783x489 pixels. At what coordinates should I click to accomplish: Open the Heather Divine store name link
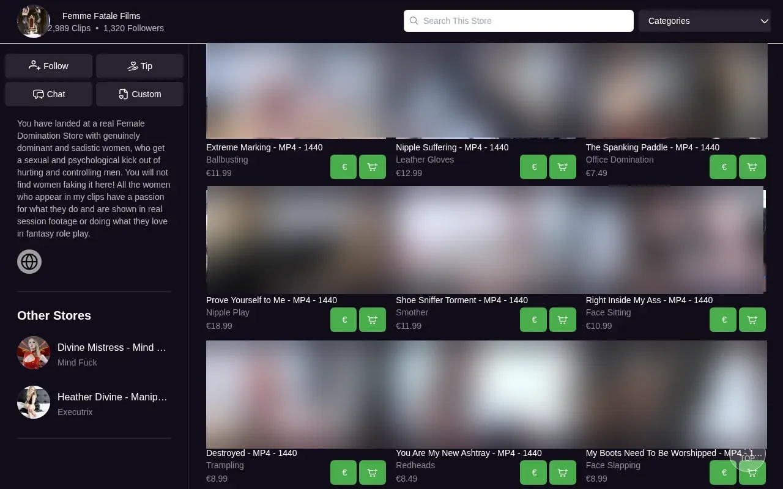pyautogui.click(x=112, y=397)
